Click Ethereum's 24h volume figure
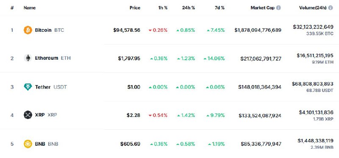The height and width of the screenshot is (158, 339). 315,55
